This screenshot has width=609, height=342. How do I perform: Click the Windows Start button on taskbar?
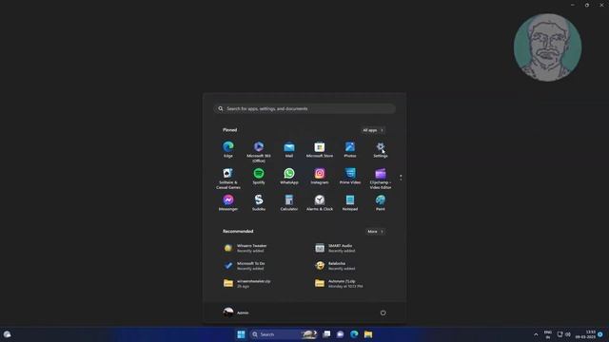pyautogui.click(x=241, y=334)
